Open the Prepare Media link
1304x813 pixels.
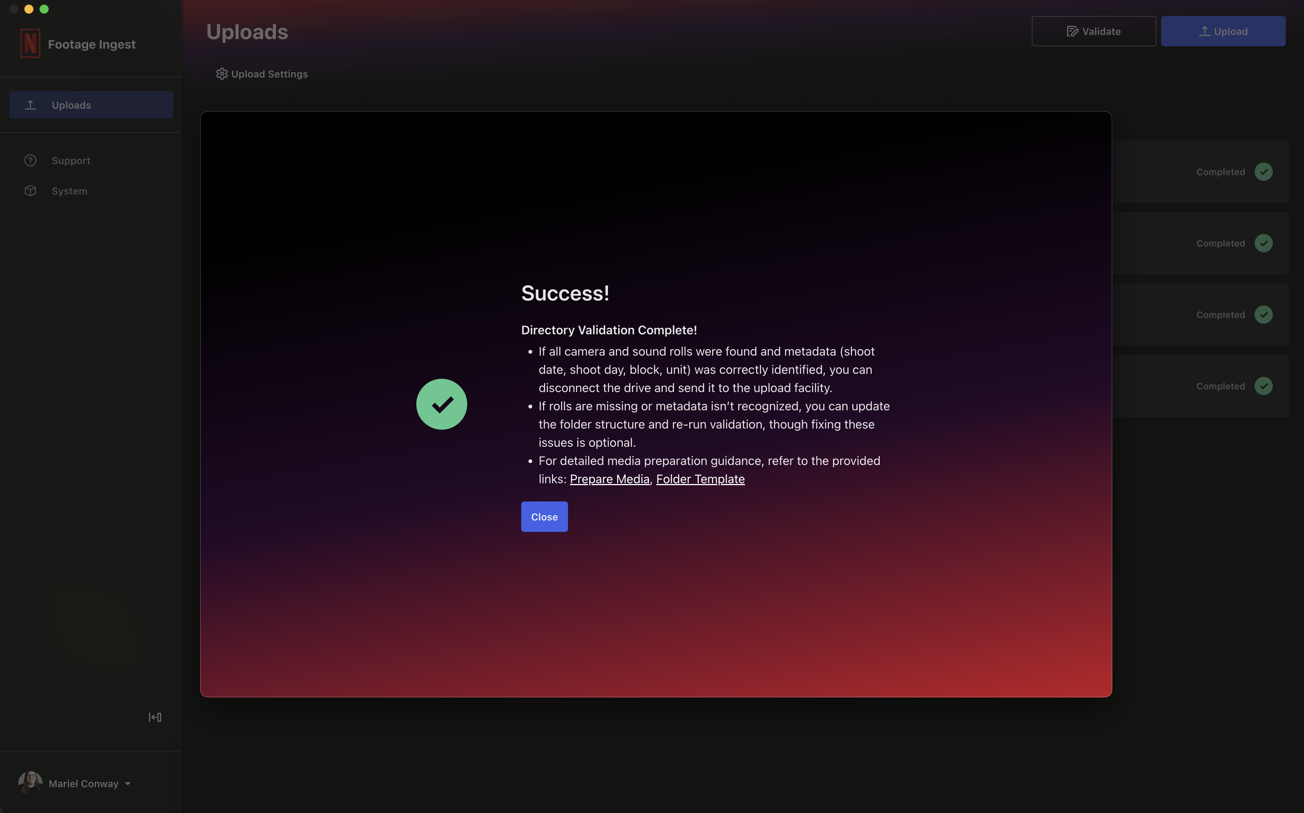pyautogui.click(x=609, y=479)
